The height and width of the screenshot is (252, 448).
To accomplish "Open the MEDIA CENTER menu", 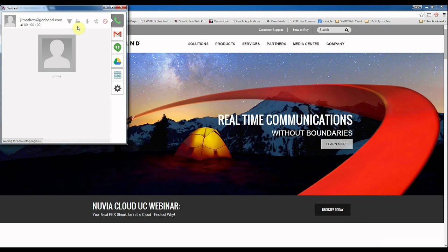I will tap(306, 44).
